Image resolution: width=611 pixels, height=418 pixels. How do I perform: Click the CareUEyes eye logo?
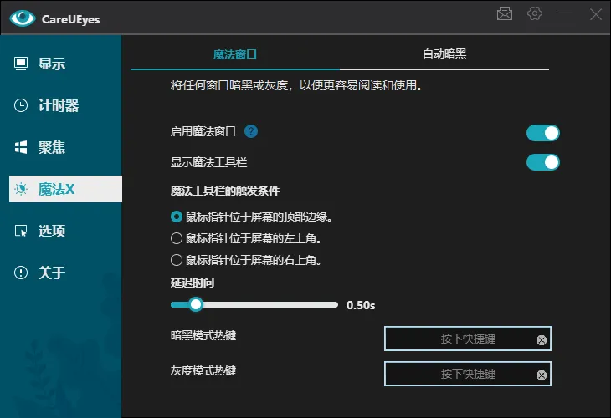(23, 18)
